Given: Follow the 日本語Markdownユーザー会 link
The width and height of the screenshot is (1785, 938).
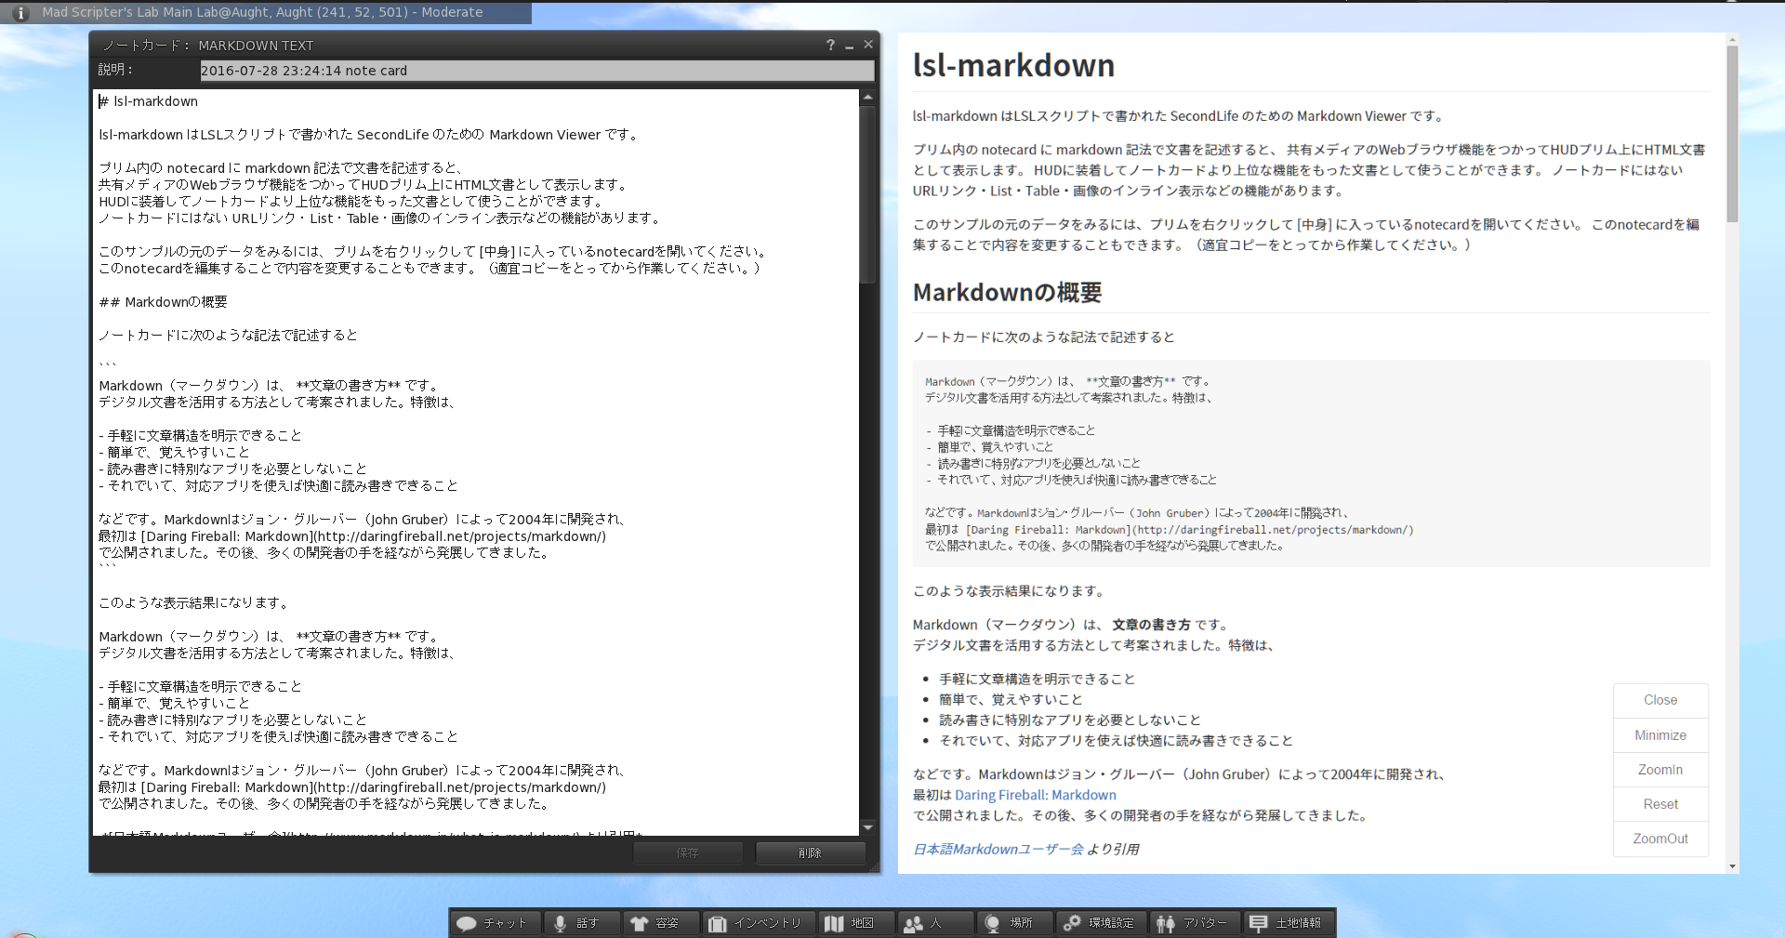Looking at the screenshot, I should tap(998, 849).
